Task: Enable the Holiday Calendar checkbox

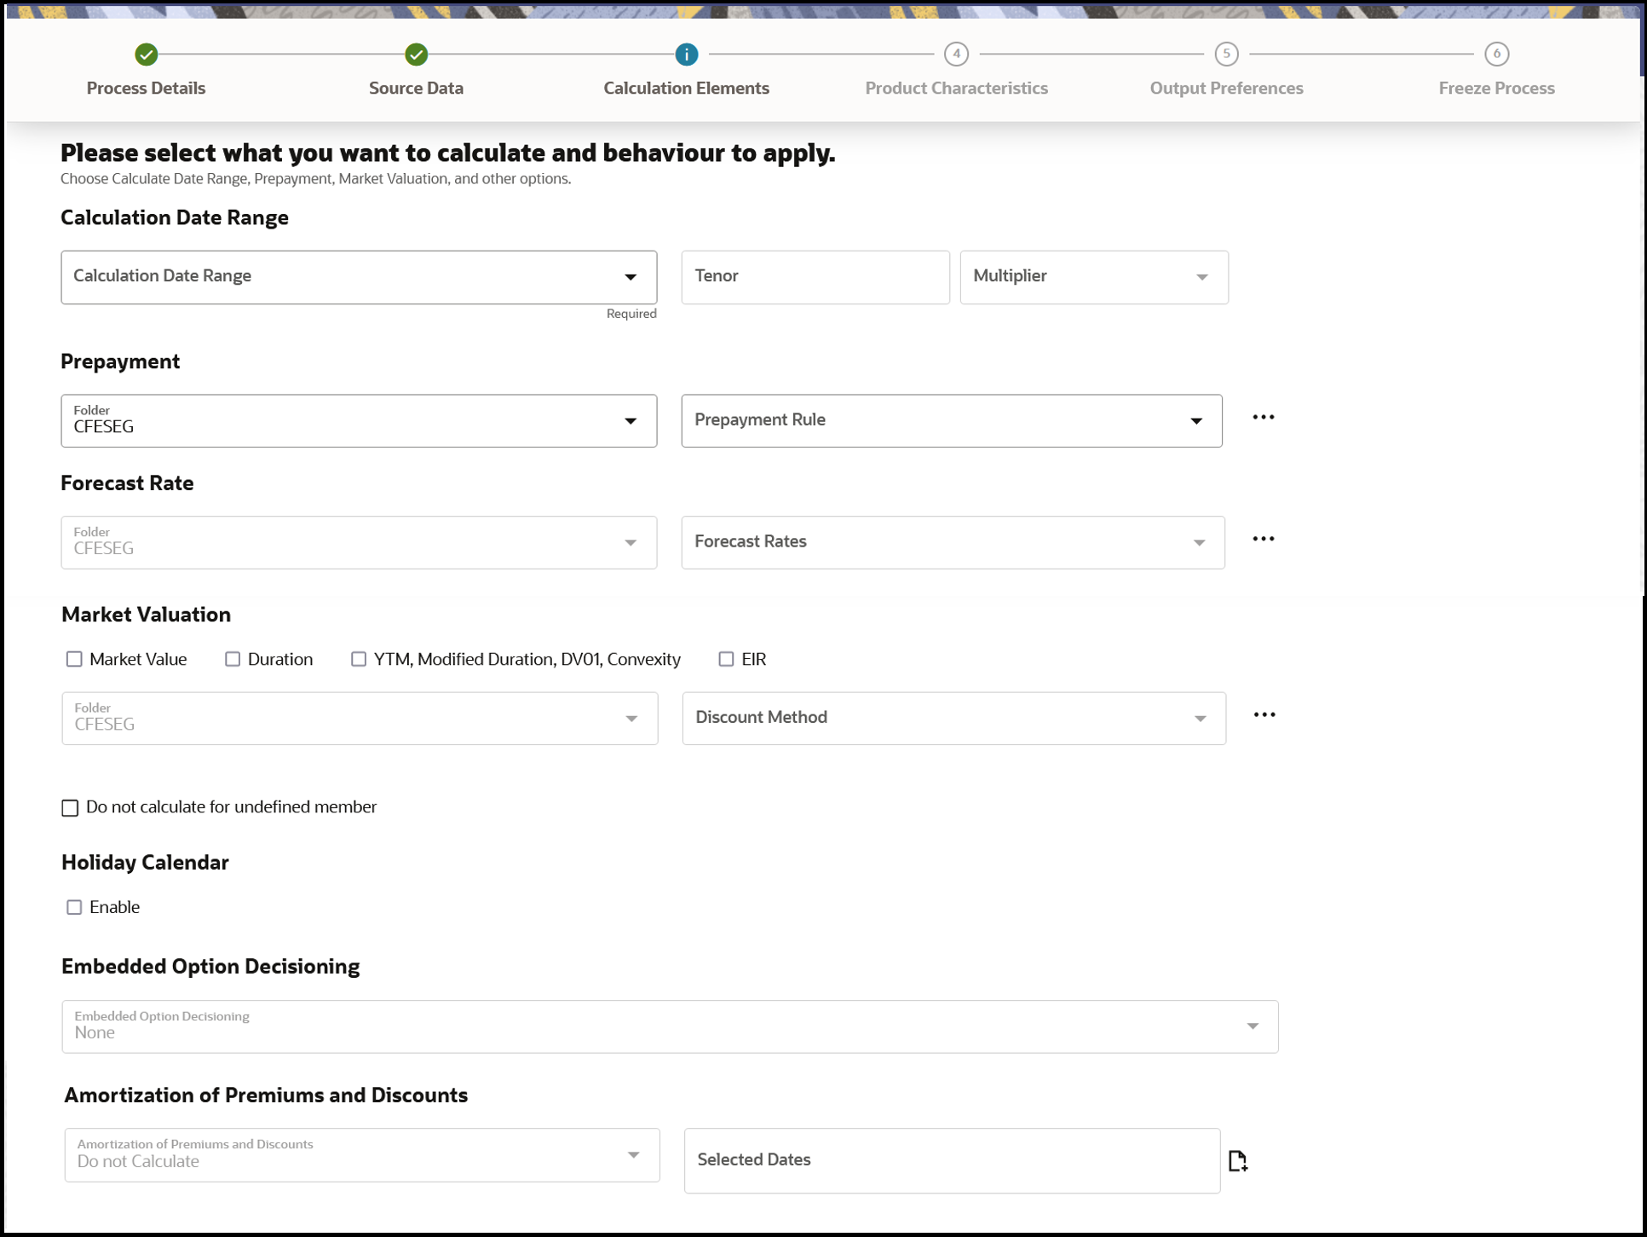Action: pos(74,907)
